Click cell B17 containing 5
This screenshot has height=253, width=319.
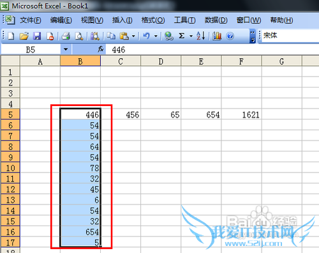80,242
